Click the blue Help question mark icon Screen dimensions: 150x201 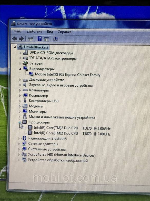coord(40,39)
